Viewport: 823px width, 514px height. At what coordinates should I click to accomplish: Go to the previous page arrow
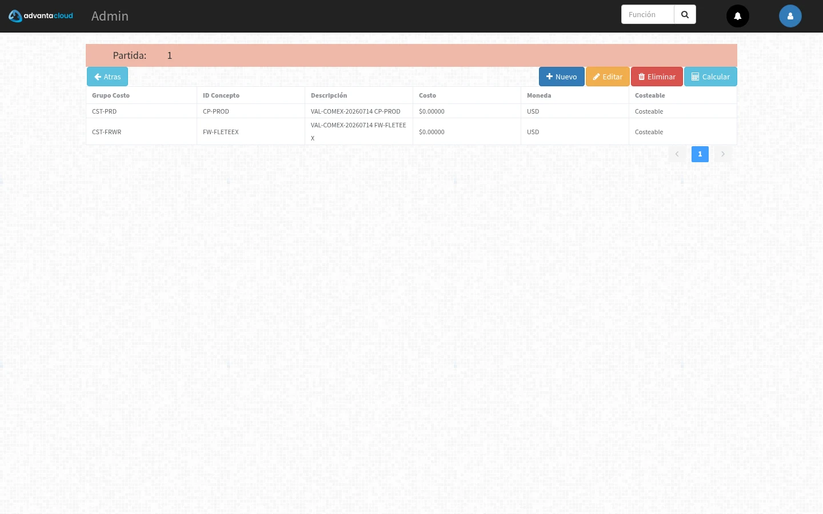point(677,154)
